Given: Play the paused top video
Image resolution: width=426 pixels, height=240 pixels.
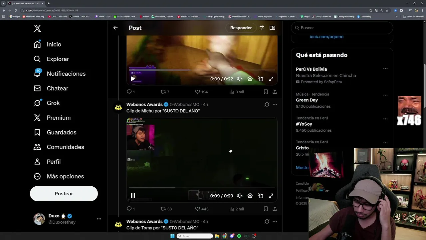Looking at the screenshot, I should coord(133,79).
